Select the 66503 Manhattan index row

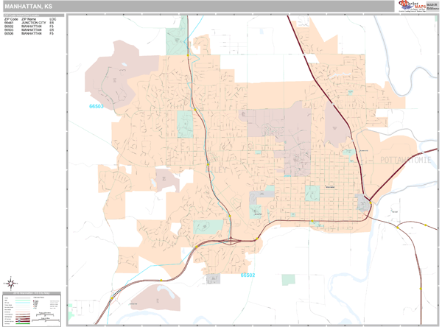point(29,29)
